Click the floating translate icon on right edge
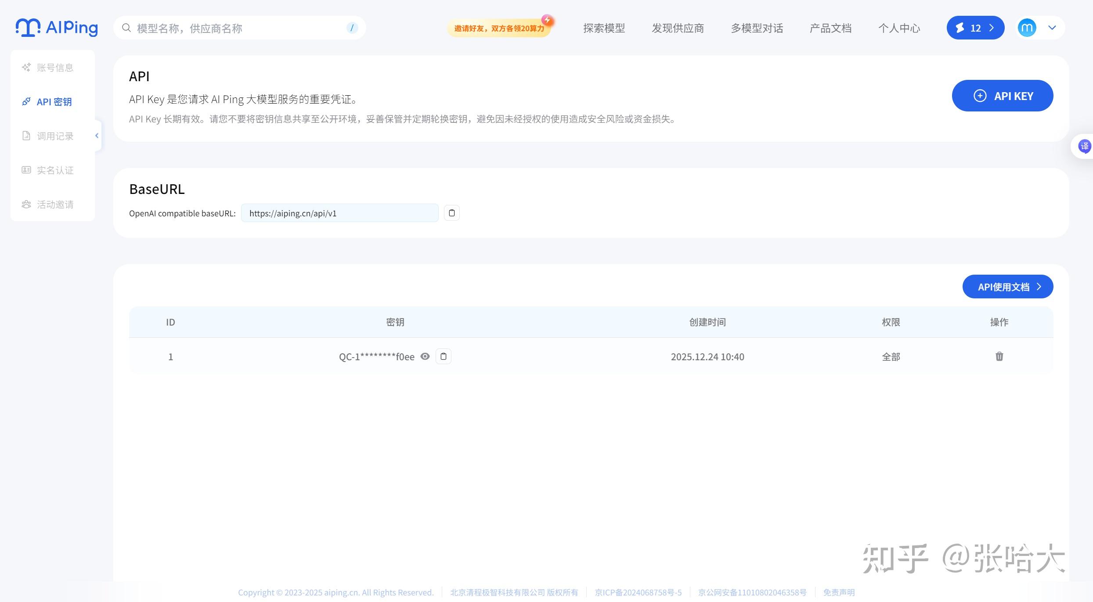Screen dimensions: 1093x602 (1084, 146)
